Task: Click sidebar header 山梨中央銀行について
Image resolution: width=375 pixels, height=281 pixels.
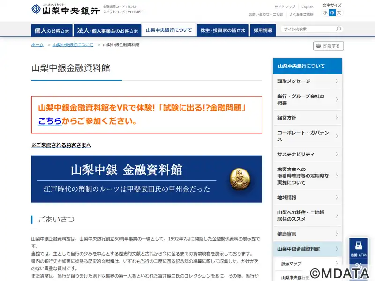Action: point(307,66)
